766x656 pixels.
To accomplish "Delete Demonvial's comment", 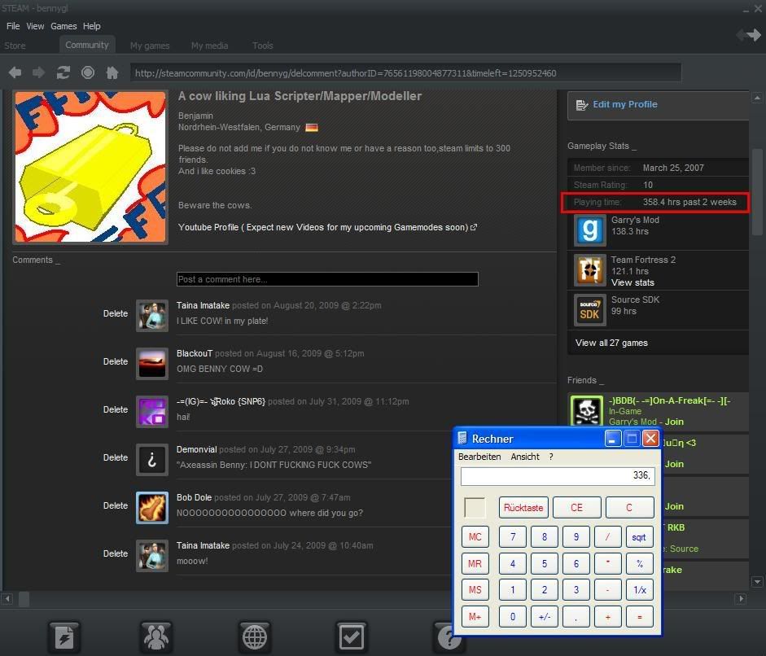I will [x=116, y=457].
